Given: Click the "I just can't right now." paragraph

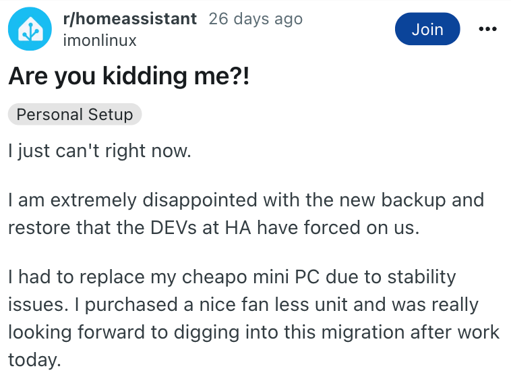Looking at the screenshot, I should pyautogui.click(x=100, y=150).
